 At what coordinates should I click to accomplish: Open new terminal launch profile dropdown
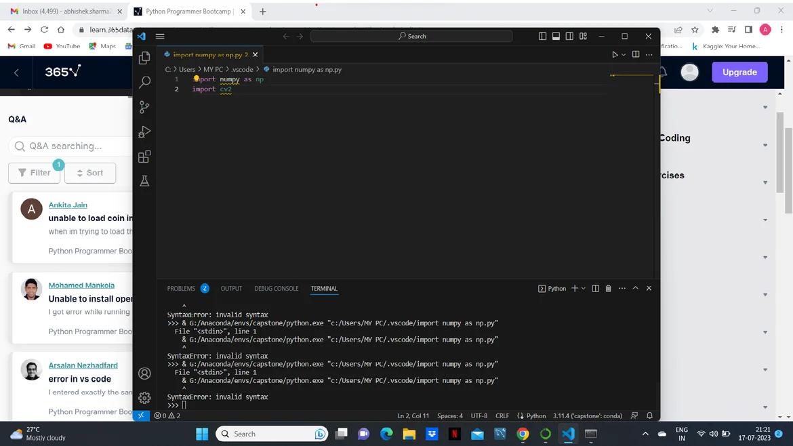pyautogui.click(x=584, y=289)
